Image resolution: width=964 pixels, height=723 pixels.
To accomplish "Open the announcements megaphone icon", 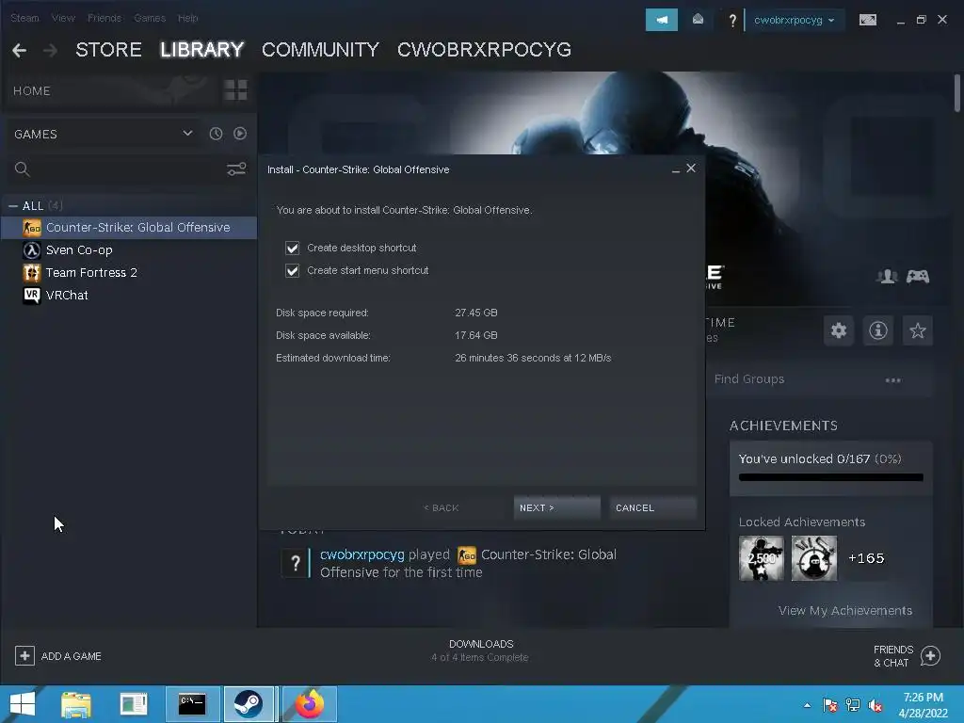I will pyautogui.click(x=662, y=20).
